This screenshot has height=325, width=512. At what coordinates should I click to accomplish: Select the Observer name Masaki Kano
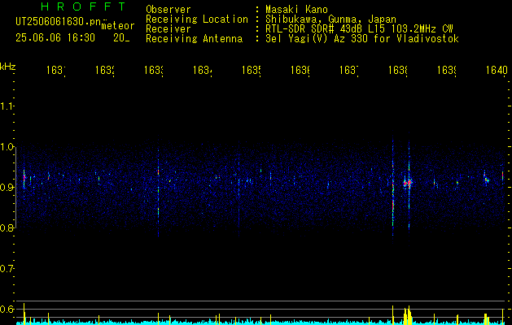click(x=296, y=10)
